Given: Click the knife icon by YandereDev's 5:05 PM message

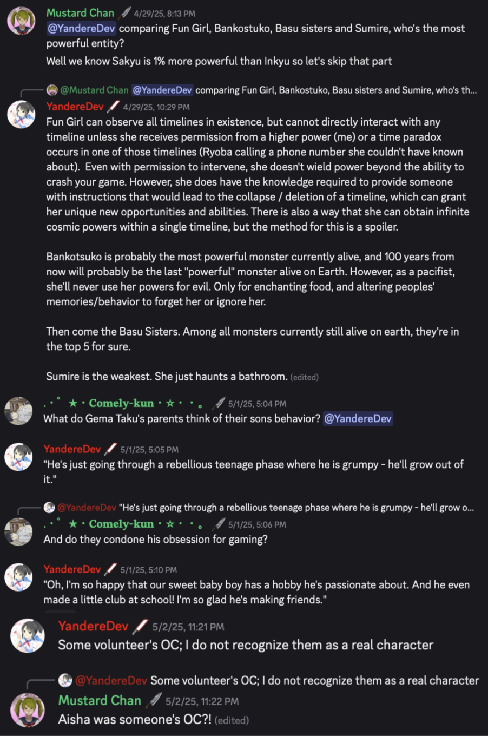Looking at the screenshot, I should 110,449.
